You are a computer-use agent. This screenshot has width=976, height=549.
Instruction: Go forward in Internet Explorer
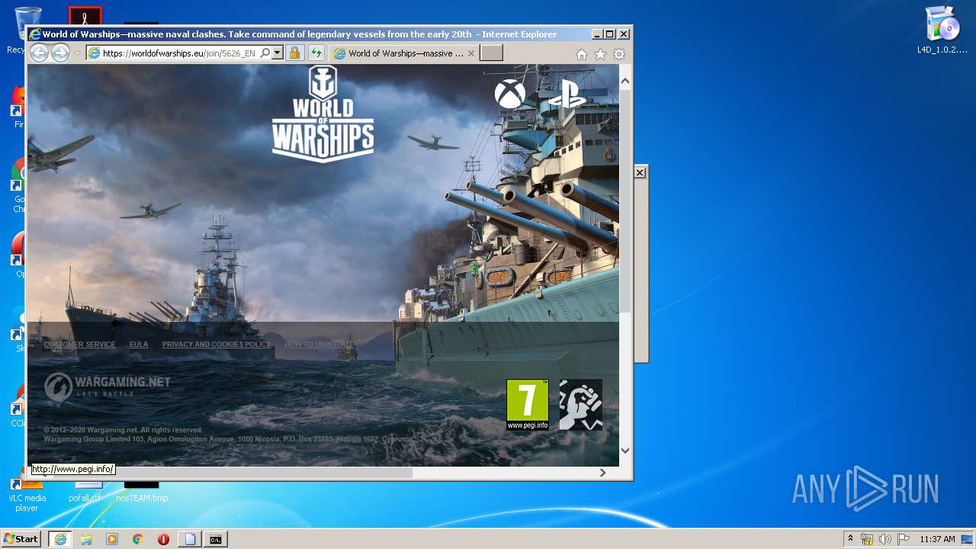pyautogui.click(x=60, y=53)
